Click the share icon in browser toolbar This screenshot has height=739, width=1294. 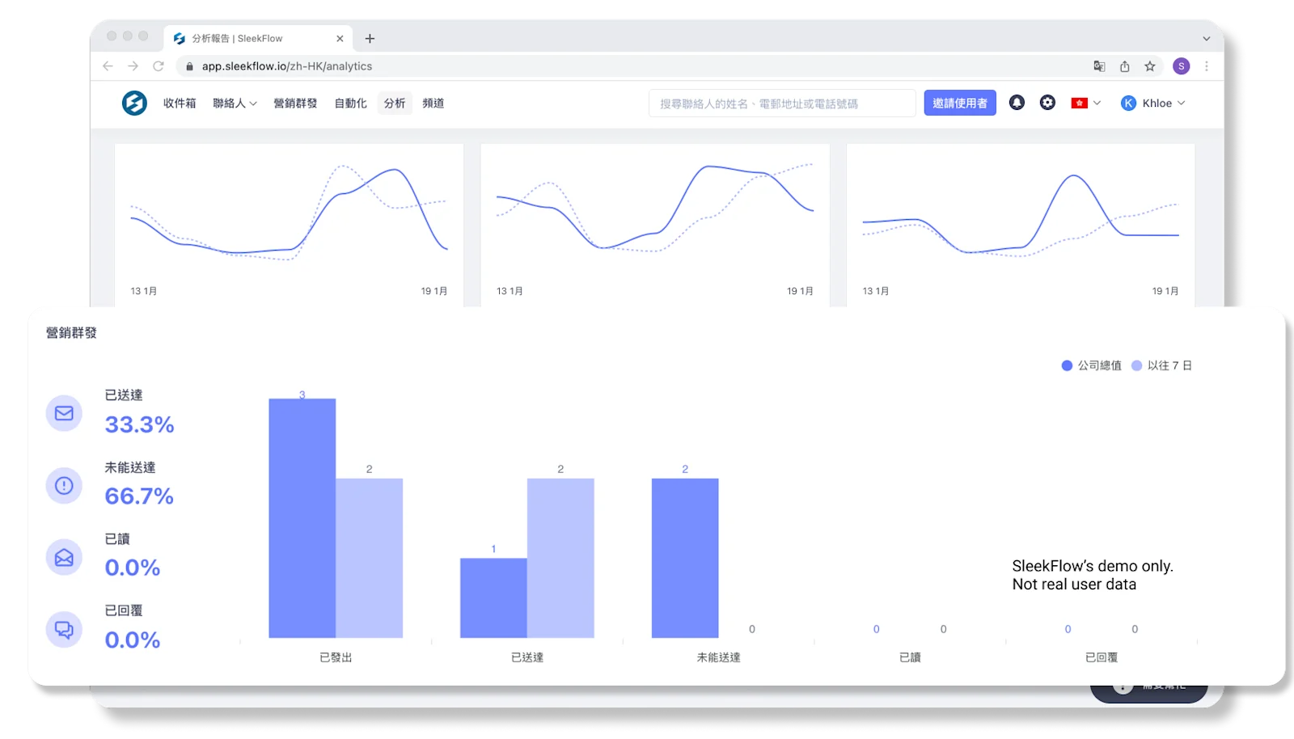tap(1124, 66)
